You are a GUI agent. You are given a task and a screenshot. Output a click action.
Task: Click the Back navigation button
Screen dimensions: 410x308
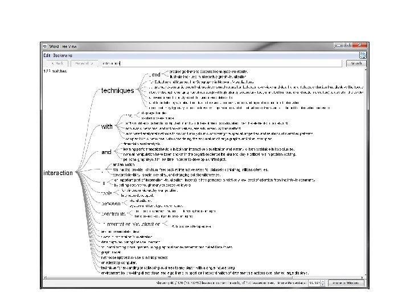pos(57,63)
